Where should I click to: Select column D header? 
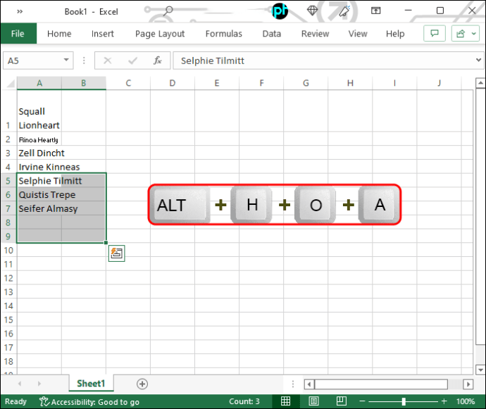pos(173,83)
